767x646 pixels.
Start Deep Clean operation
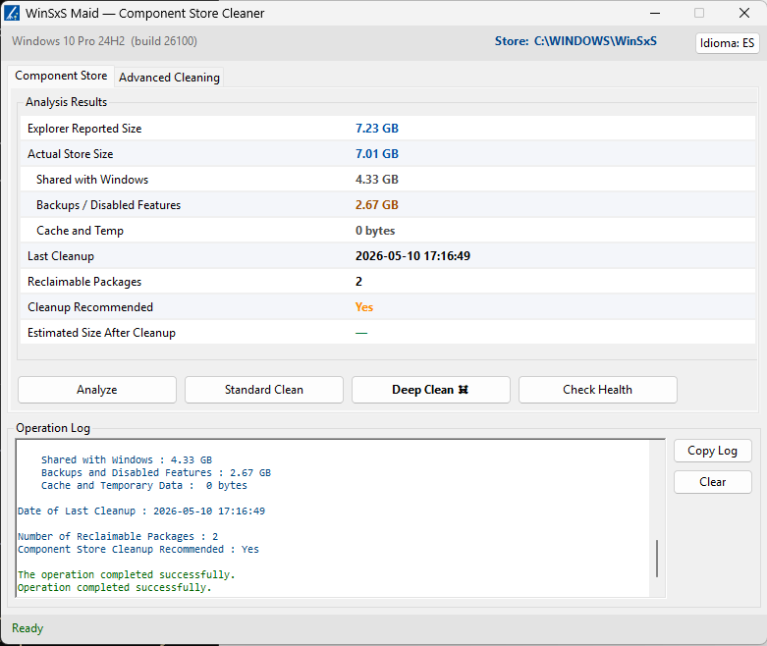pyautogui.click(x=431, y=390)
